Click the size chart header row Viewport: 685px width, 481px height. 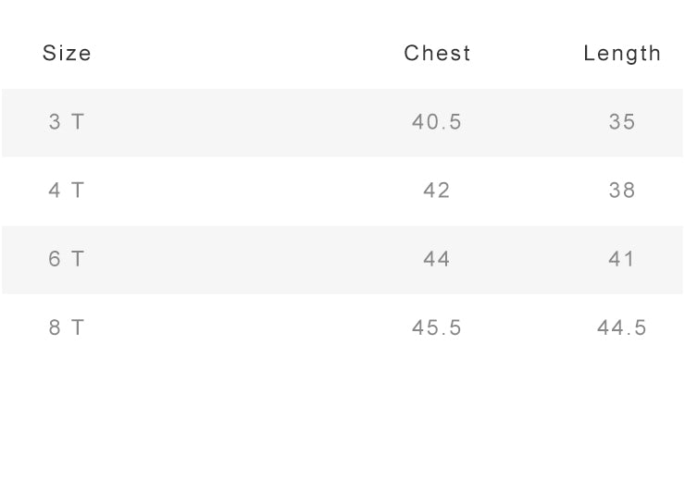(241, 54)
